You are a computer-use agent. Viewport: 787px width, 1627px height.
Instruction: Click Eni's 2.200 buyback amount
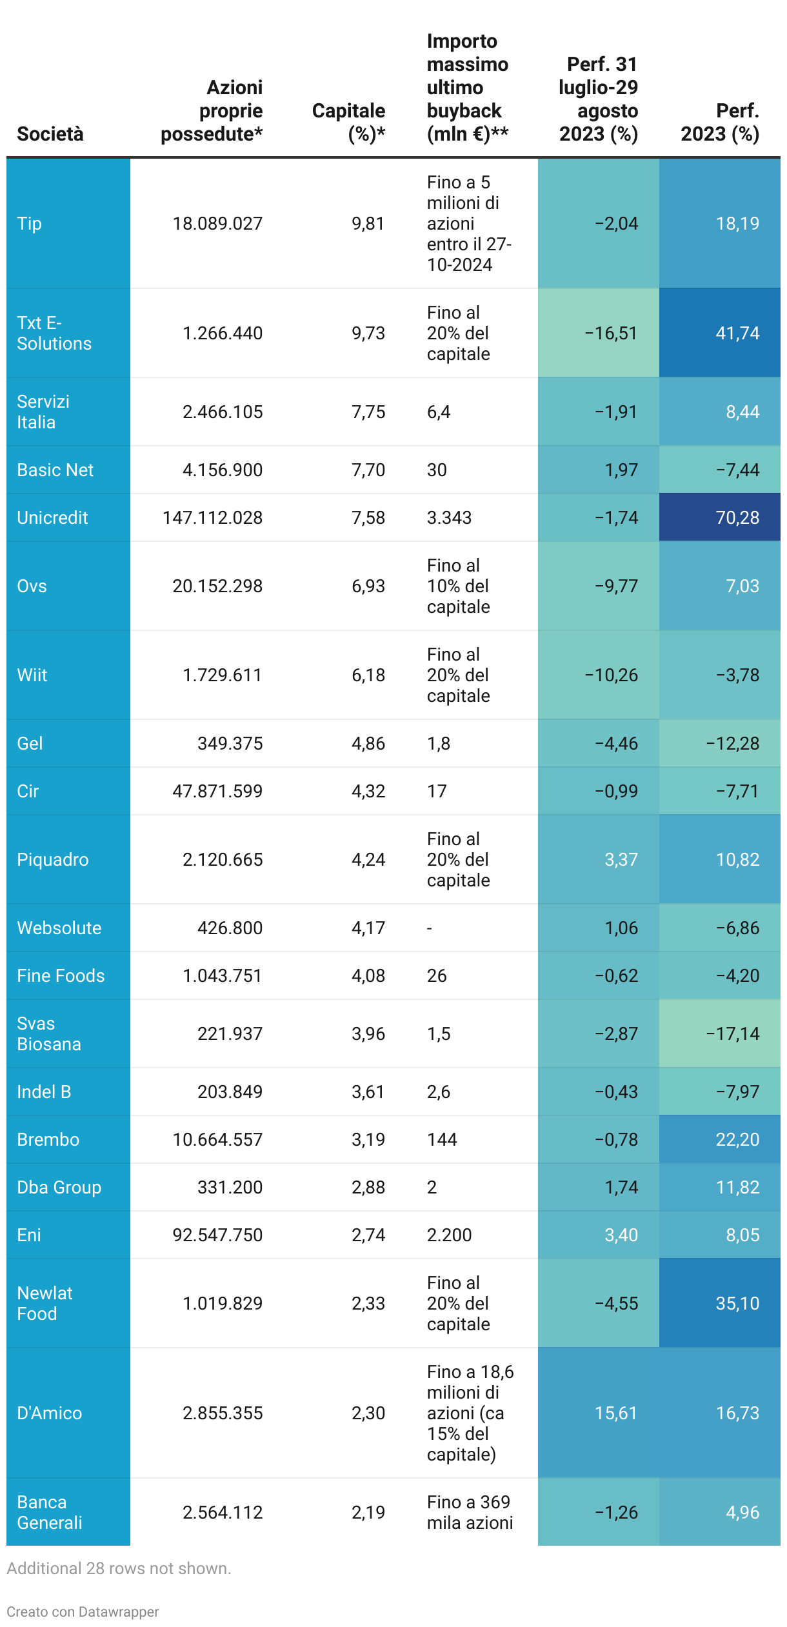click(x=449, y=1235)
